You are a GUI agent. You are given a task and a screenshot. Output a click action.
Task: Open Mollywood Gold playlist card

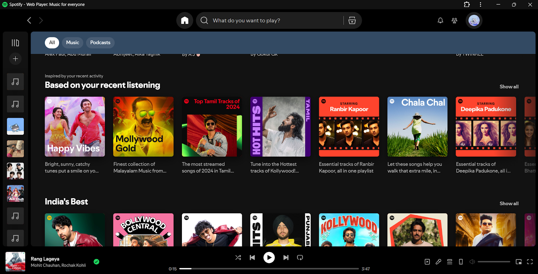tap(144, 136)
